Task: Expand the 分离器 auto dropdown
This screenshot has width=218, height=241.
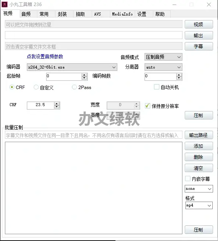Action: (x=163, y=67)
